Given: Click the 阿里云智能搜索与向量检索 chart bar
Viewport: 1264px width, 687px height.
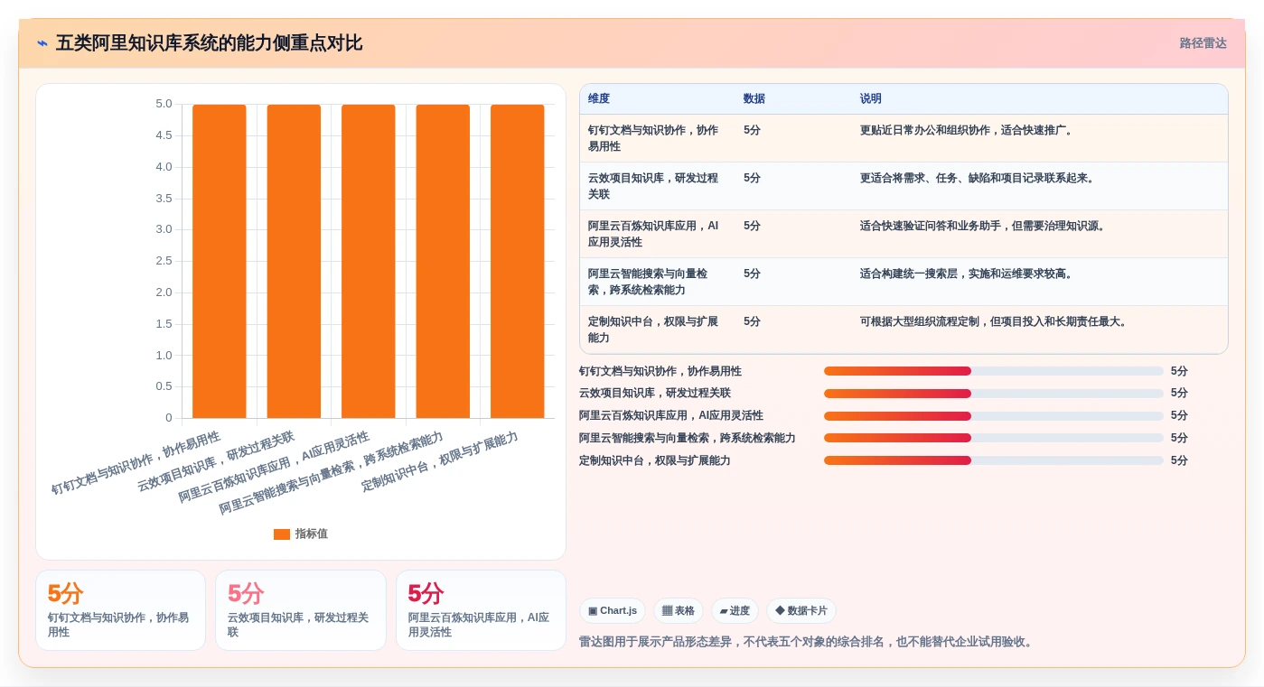Looking at the screenshot, I should click(443, 261).
